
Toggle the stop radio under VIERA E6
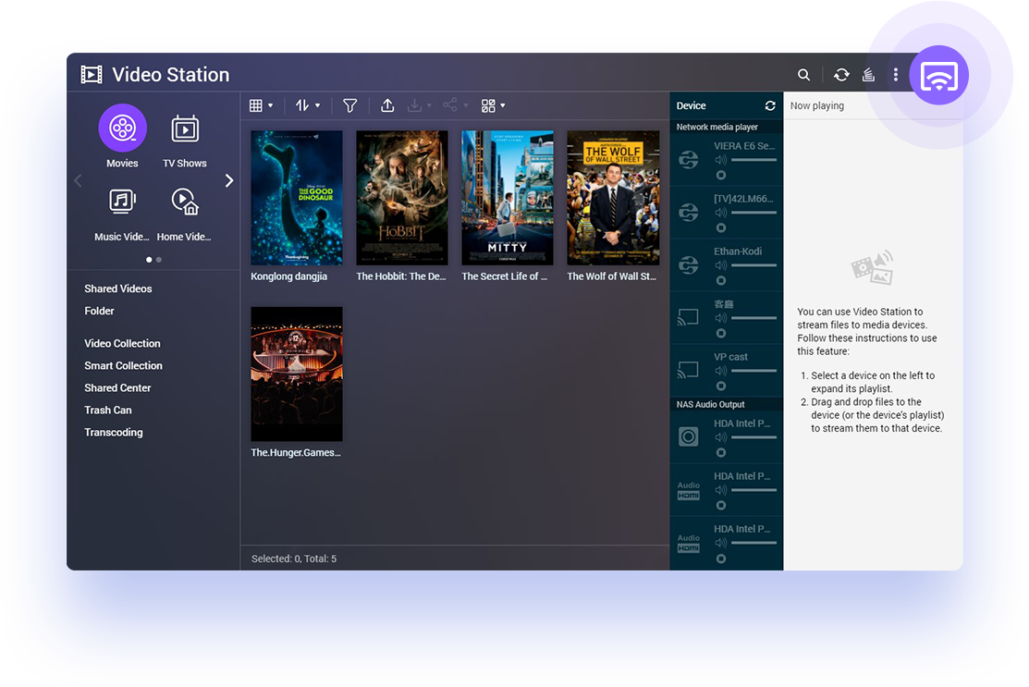point(721,175)
